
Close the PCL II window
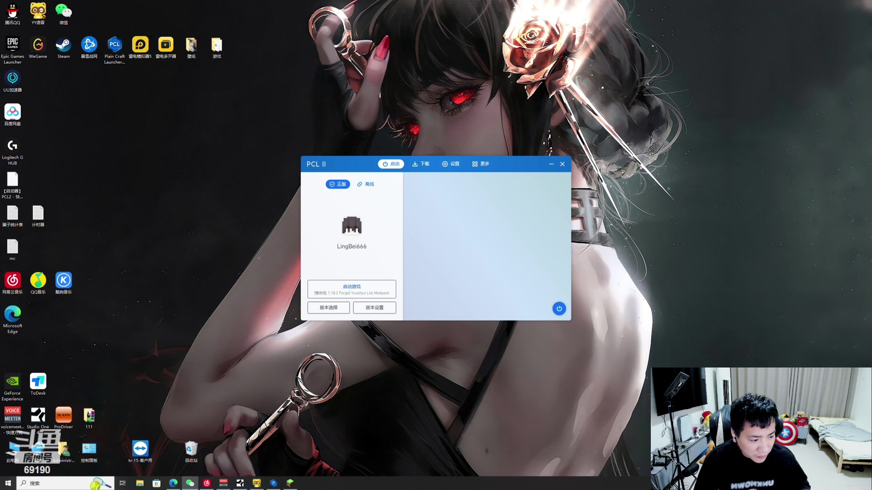click(x=562, y=164)
